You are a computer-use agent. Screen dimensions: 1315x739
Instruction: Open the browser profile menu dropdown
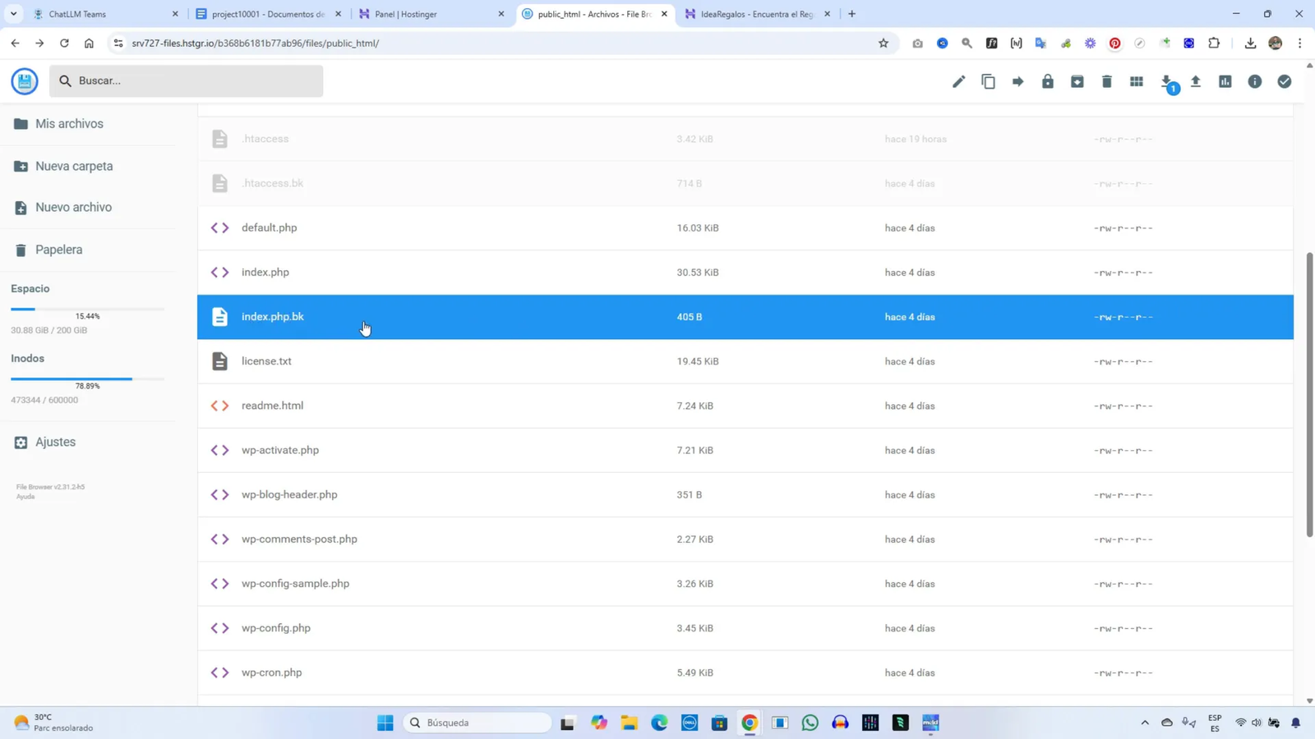[x=1275, y=44]
